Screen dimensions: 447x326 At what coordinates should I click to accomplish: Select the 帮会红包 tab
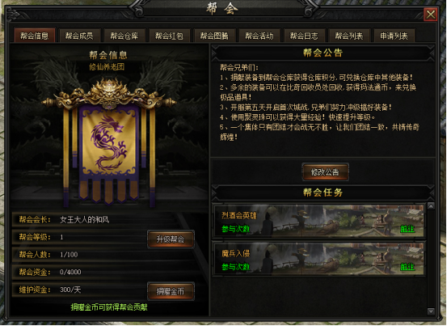click(x=169, y=36)
